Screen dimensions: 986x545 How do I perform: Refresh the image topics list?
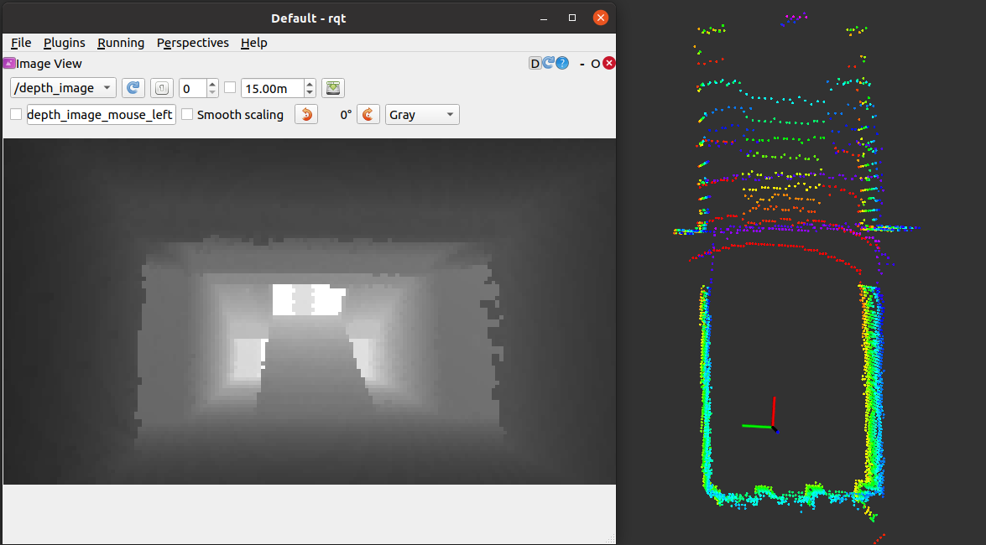[x=133, y=88]
